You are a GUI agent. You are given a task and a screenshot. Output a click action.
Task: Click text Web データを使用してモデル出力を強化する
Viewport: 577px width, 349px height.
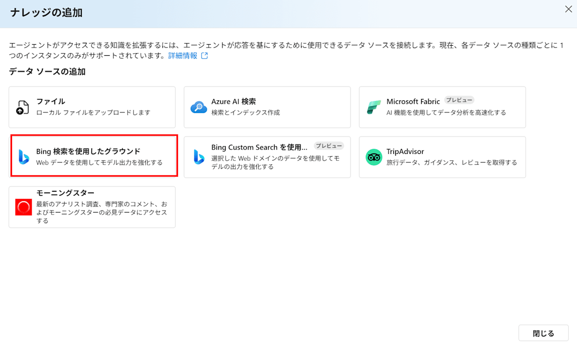click(100, 162)
